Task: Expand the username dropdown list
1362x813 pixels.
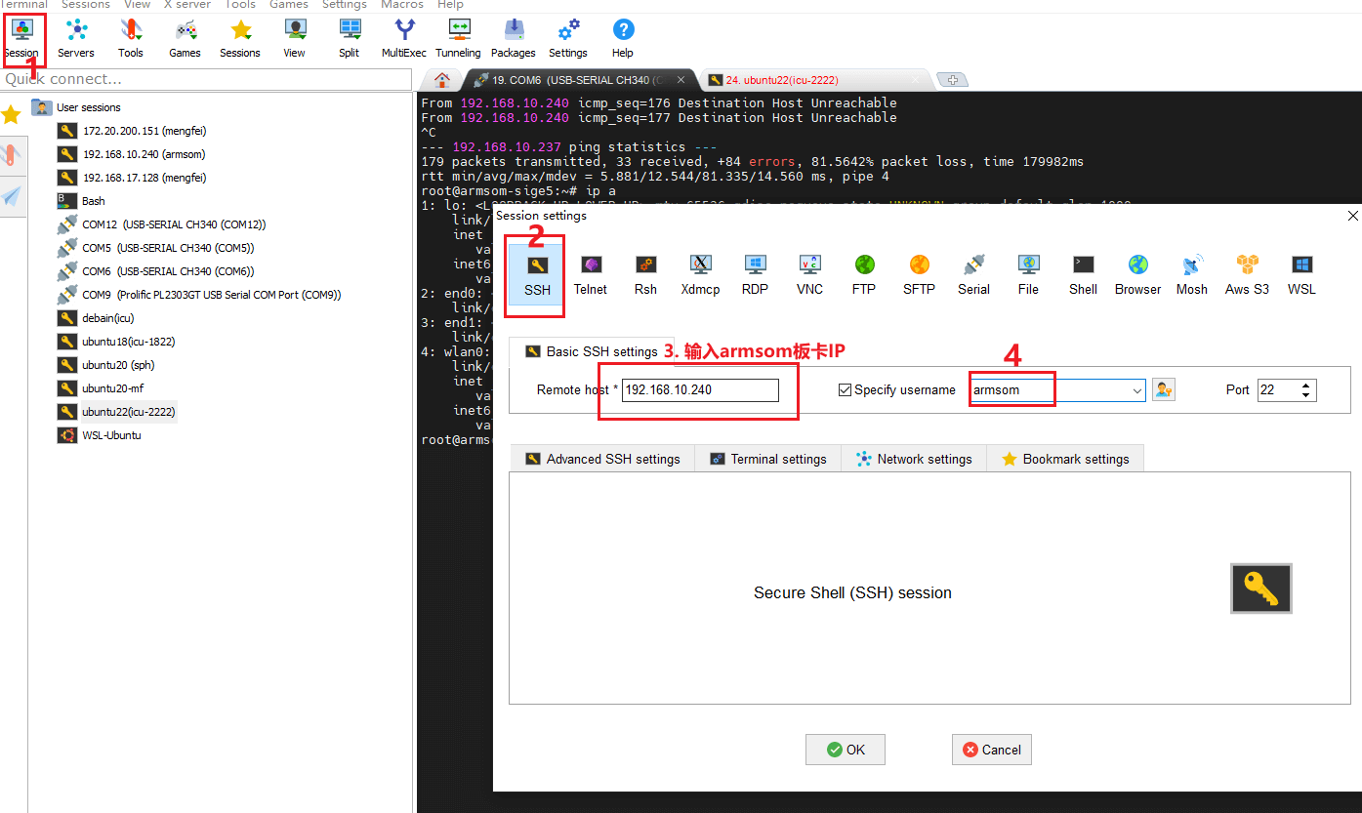Action: pos(1137,390)
